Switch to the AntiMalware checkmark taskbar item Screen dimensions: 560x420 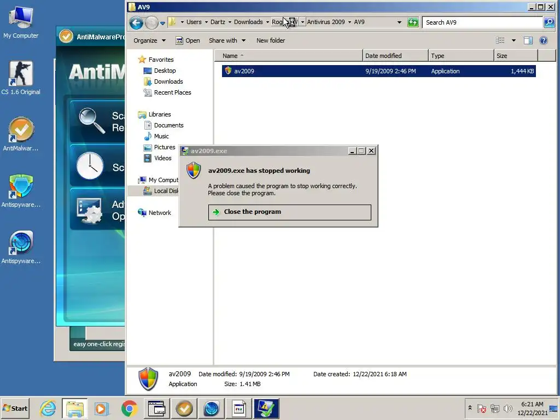[x=184, y=409]
